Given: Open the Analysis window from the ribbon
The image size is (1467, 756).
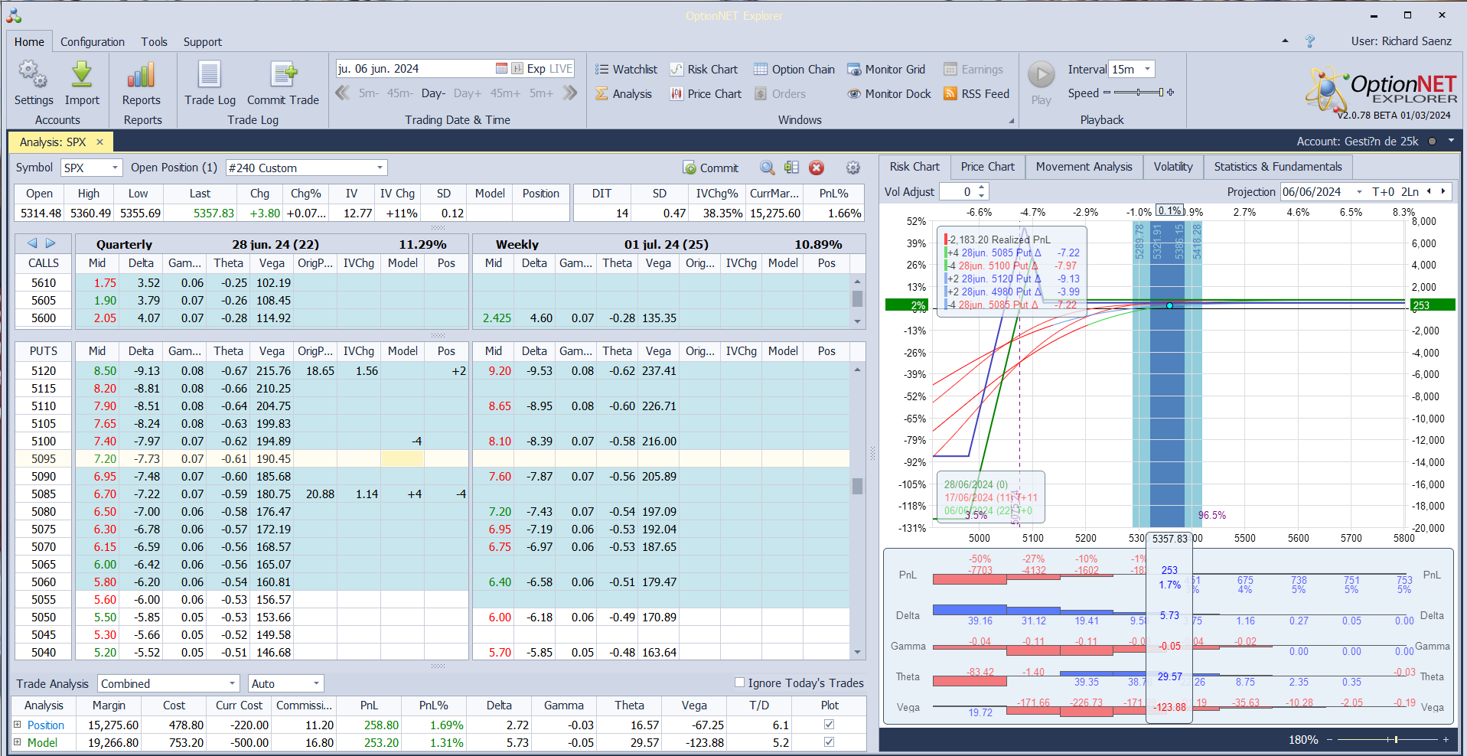Looking at the screenshot, I should 624,93.
